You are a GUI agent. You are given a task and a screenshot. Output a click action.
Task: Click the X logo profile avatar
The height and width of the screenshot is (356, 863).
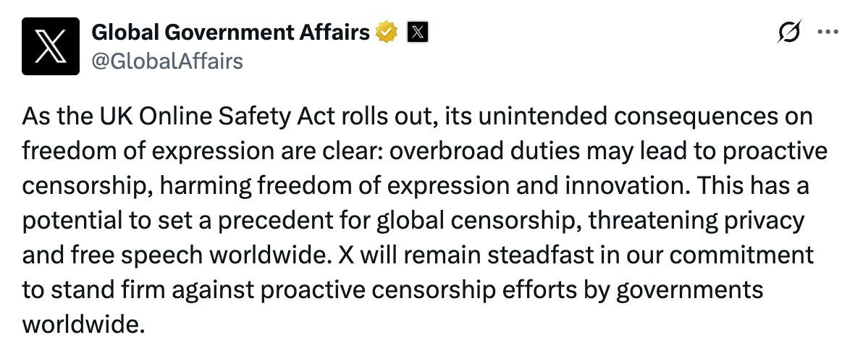click(x=50, y=47)
